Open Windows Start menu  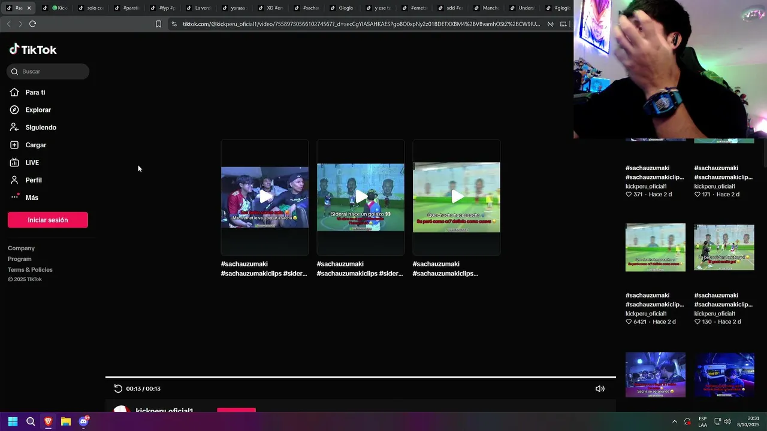[x=13, y=421]
